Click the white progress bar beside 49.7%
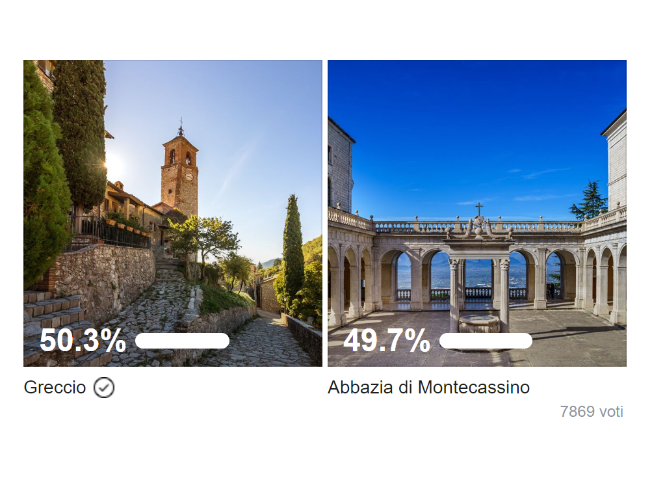 coord(486,341)
